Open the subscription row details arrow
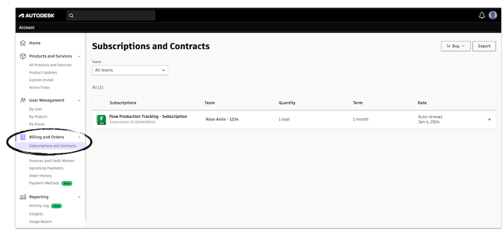504x238 pixels. pyautogui.click(x=489, y=120)
